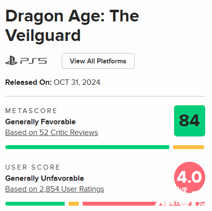
Task: Open the 52 Critic Reviews link
Action: 52,133
